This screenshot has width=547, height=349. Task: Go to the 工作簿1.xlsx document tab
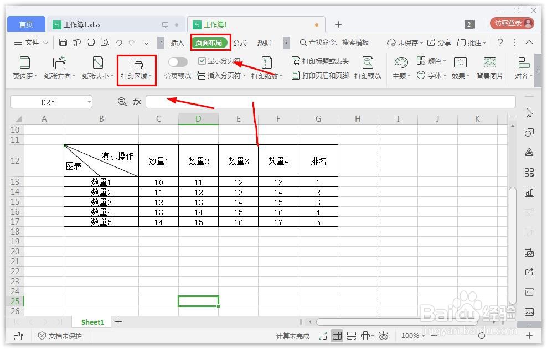coord(83,24)
